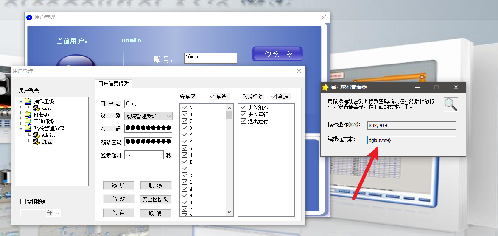Click the star icon in password viewer title
Viewport: 498px width, 236px height.
point(325,87)
